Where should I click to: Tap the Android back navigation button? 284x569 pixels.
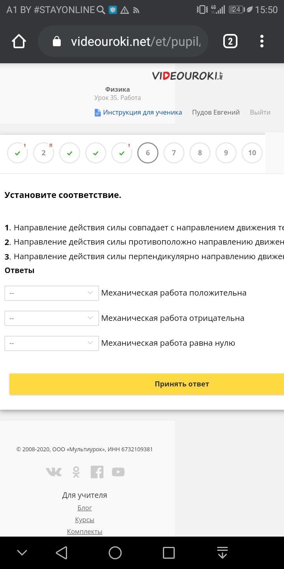click(x=62, y=553)
